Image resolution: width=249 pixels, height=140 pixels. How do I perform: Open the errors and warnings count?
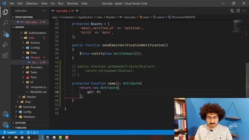click(x=32, y=132)
